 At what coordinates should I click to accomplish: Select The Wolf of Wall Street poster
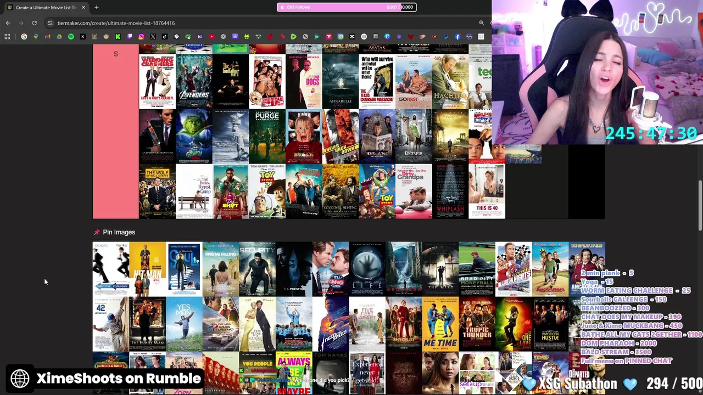(157, 191)
